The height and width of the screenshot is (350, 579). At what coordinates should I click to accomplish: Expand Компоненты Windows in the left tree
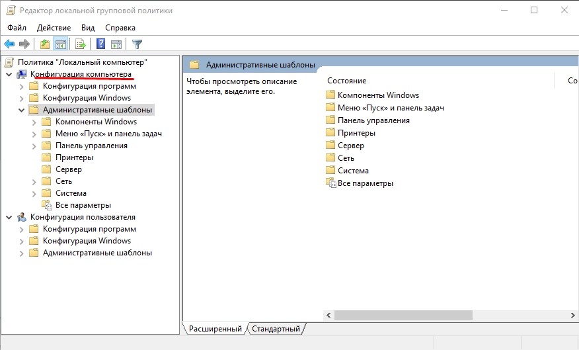click(34, 122)
